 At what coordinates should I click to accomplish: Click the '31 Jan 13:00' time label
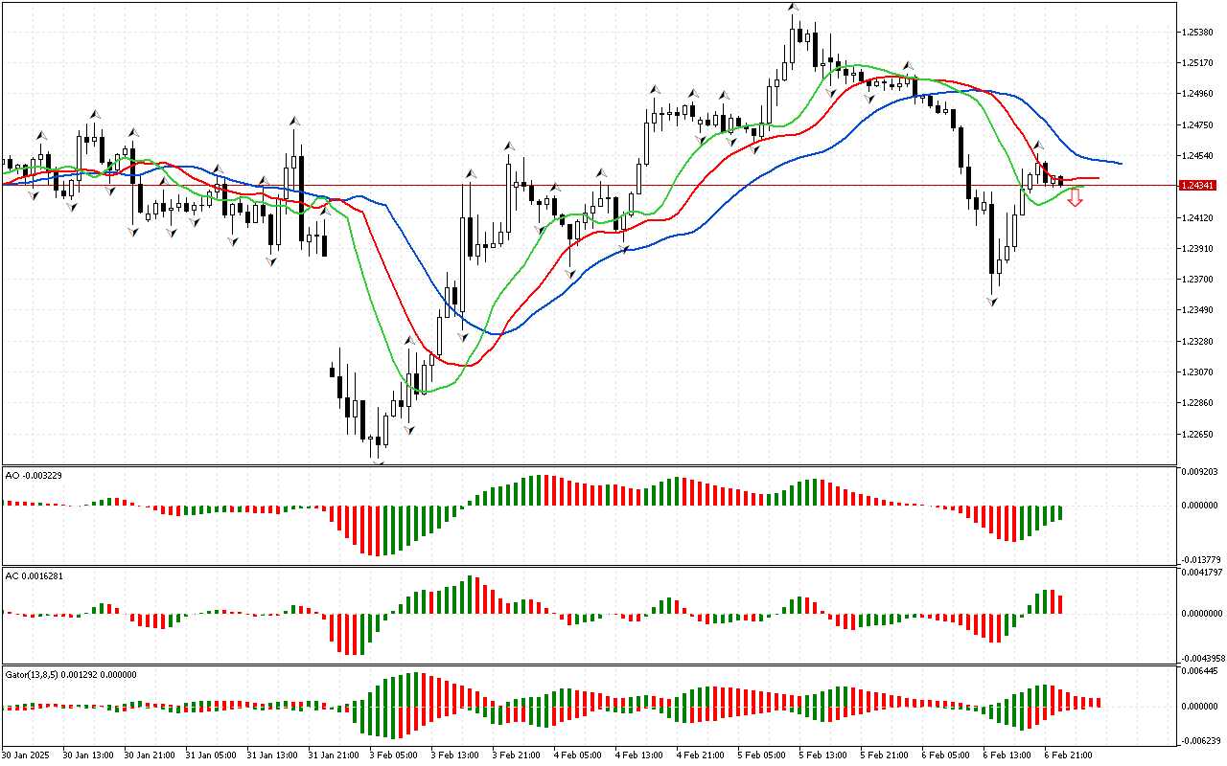pos(272,755)
